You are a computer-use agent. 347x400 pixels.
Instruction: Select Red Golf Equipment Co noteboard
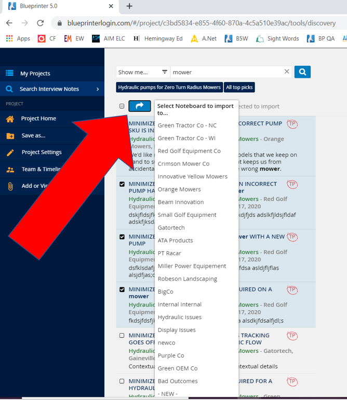click(x=189, y=151)
